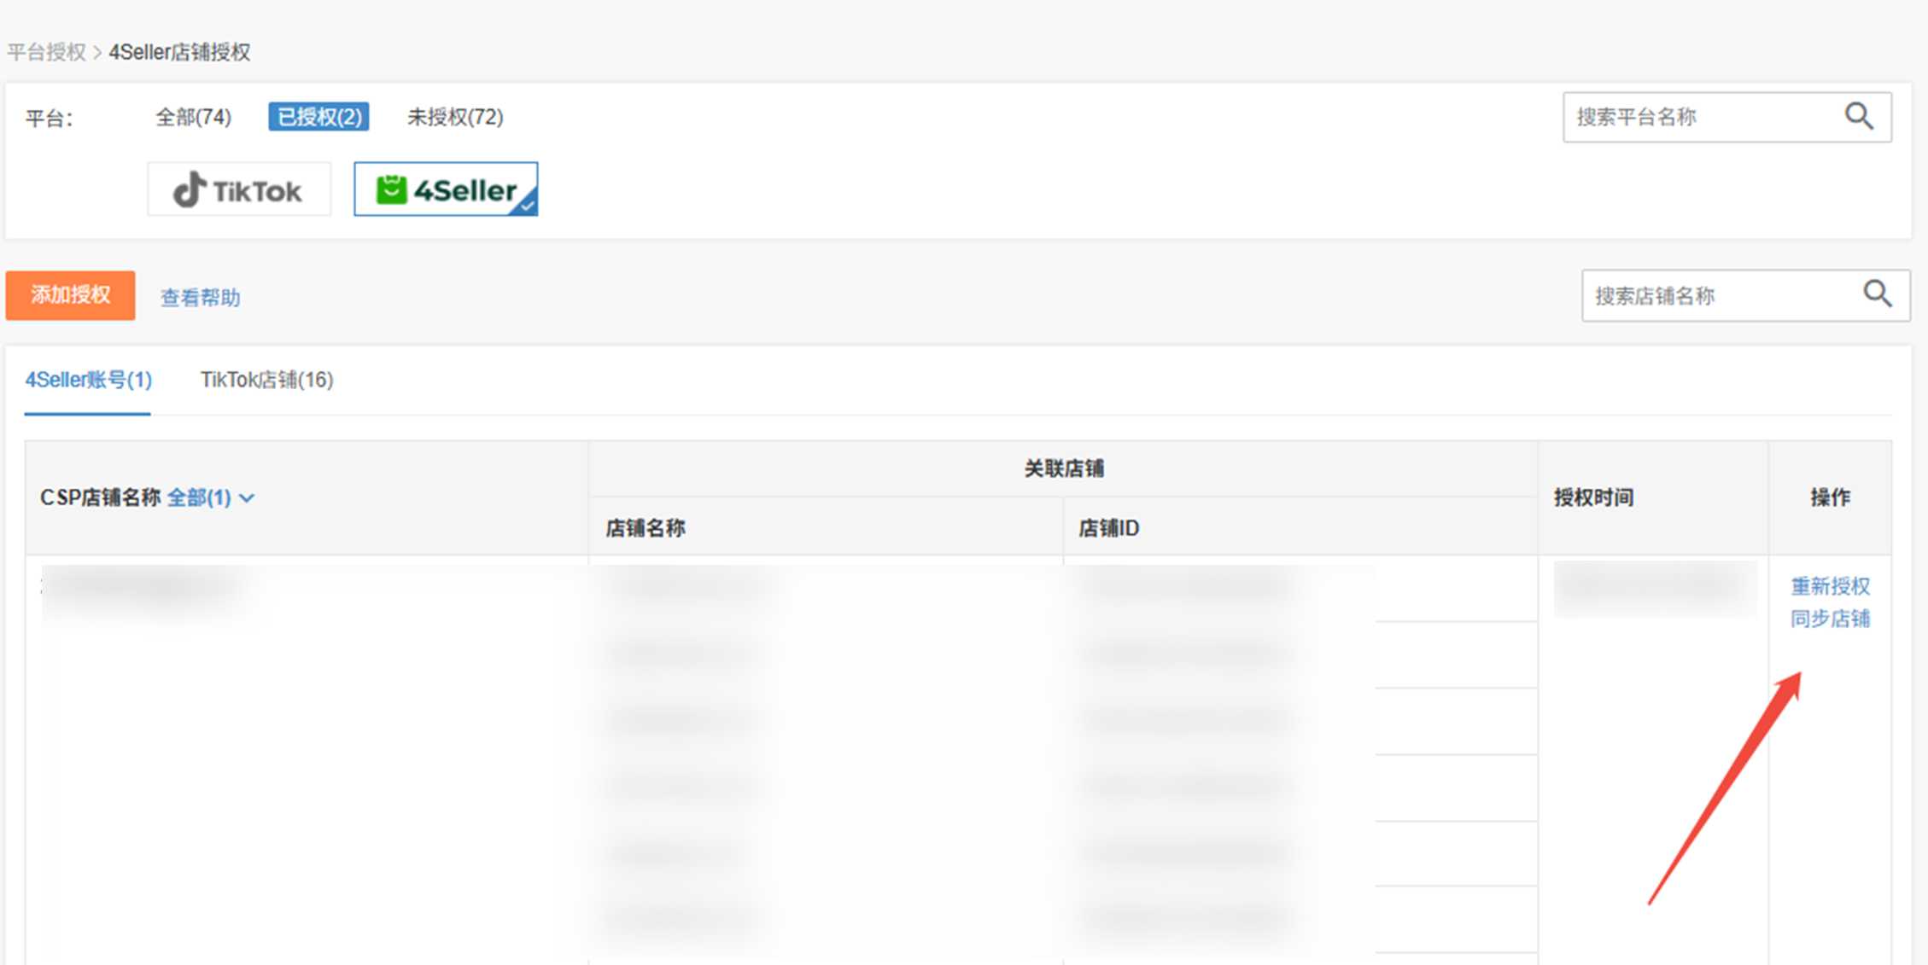Switch to the TikTok店铺(16) tab

(x=266, y=380)
